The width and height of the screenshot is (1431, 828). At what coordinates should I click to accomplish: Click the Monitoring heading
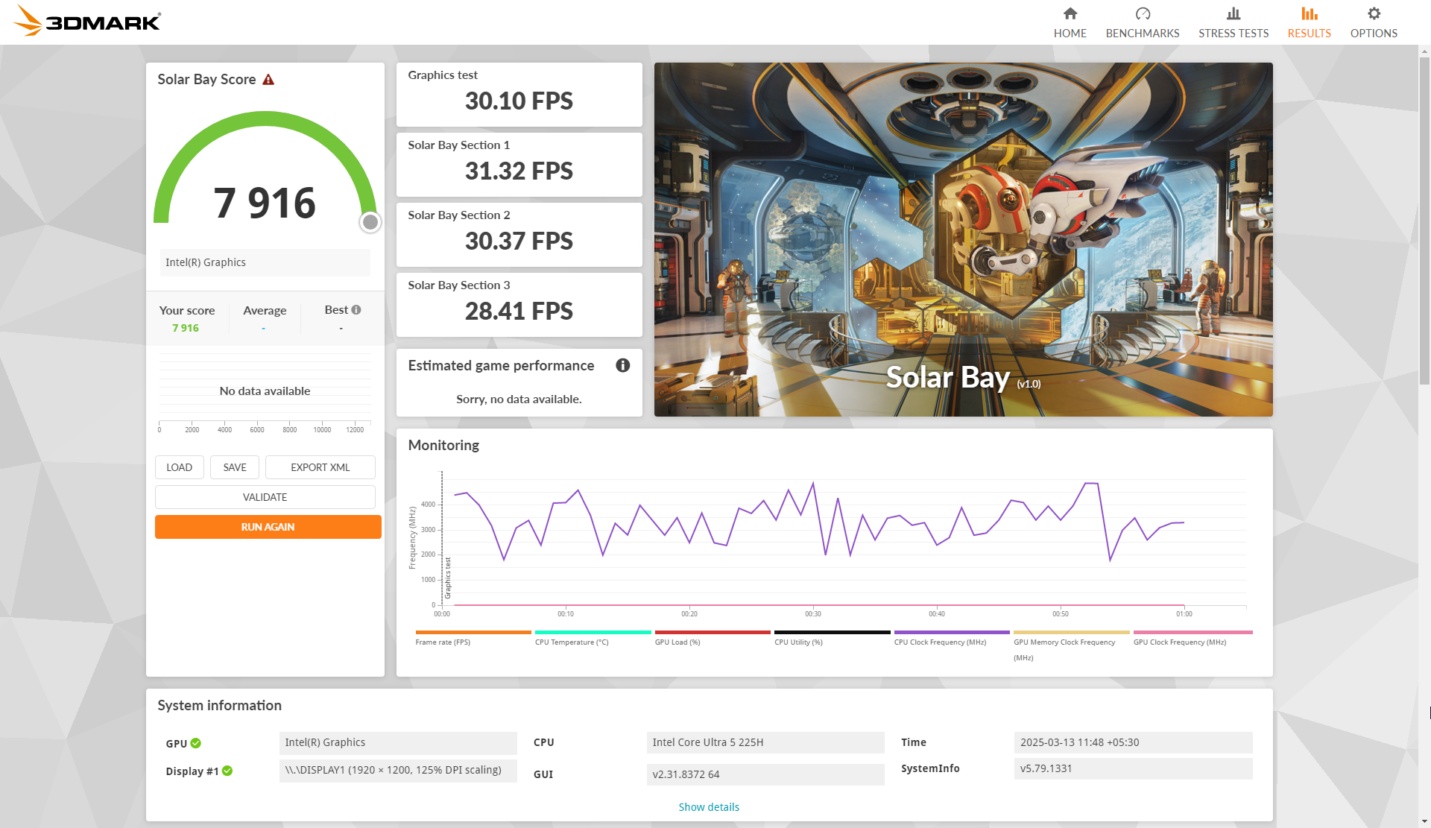tap(443, 445)
